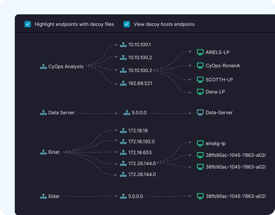Image resolution: width=275 pixels, height=215 pixels.
Task: Click the 172.18.653 subnet entry
Action: point(140,153)
